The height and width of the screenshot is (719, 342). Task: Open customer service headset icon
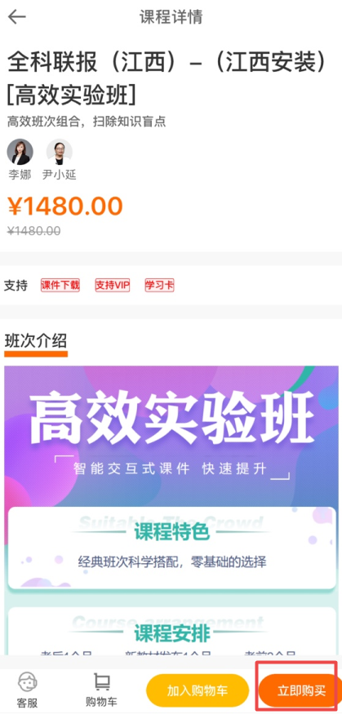(x=27, y=681)
